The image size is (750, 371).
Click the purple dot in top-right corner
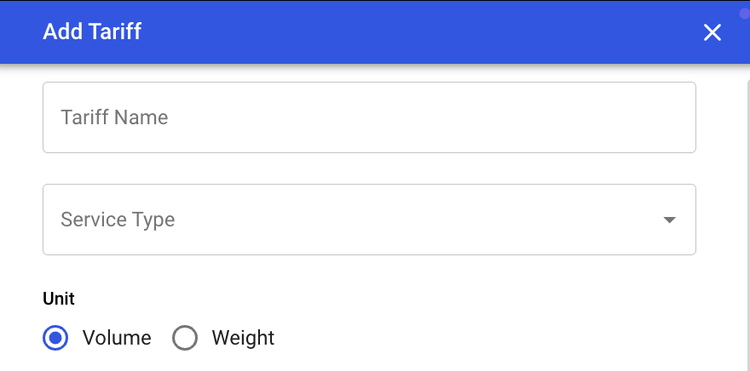tap(744, 14)
